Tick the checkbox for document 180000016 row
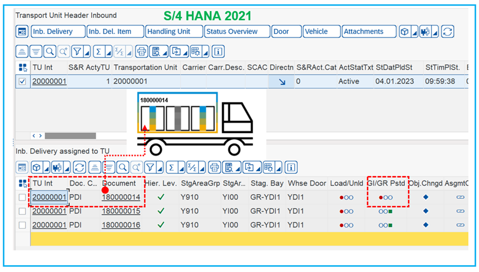This screenshot has height=272, width=479. [x=22, y=225]
